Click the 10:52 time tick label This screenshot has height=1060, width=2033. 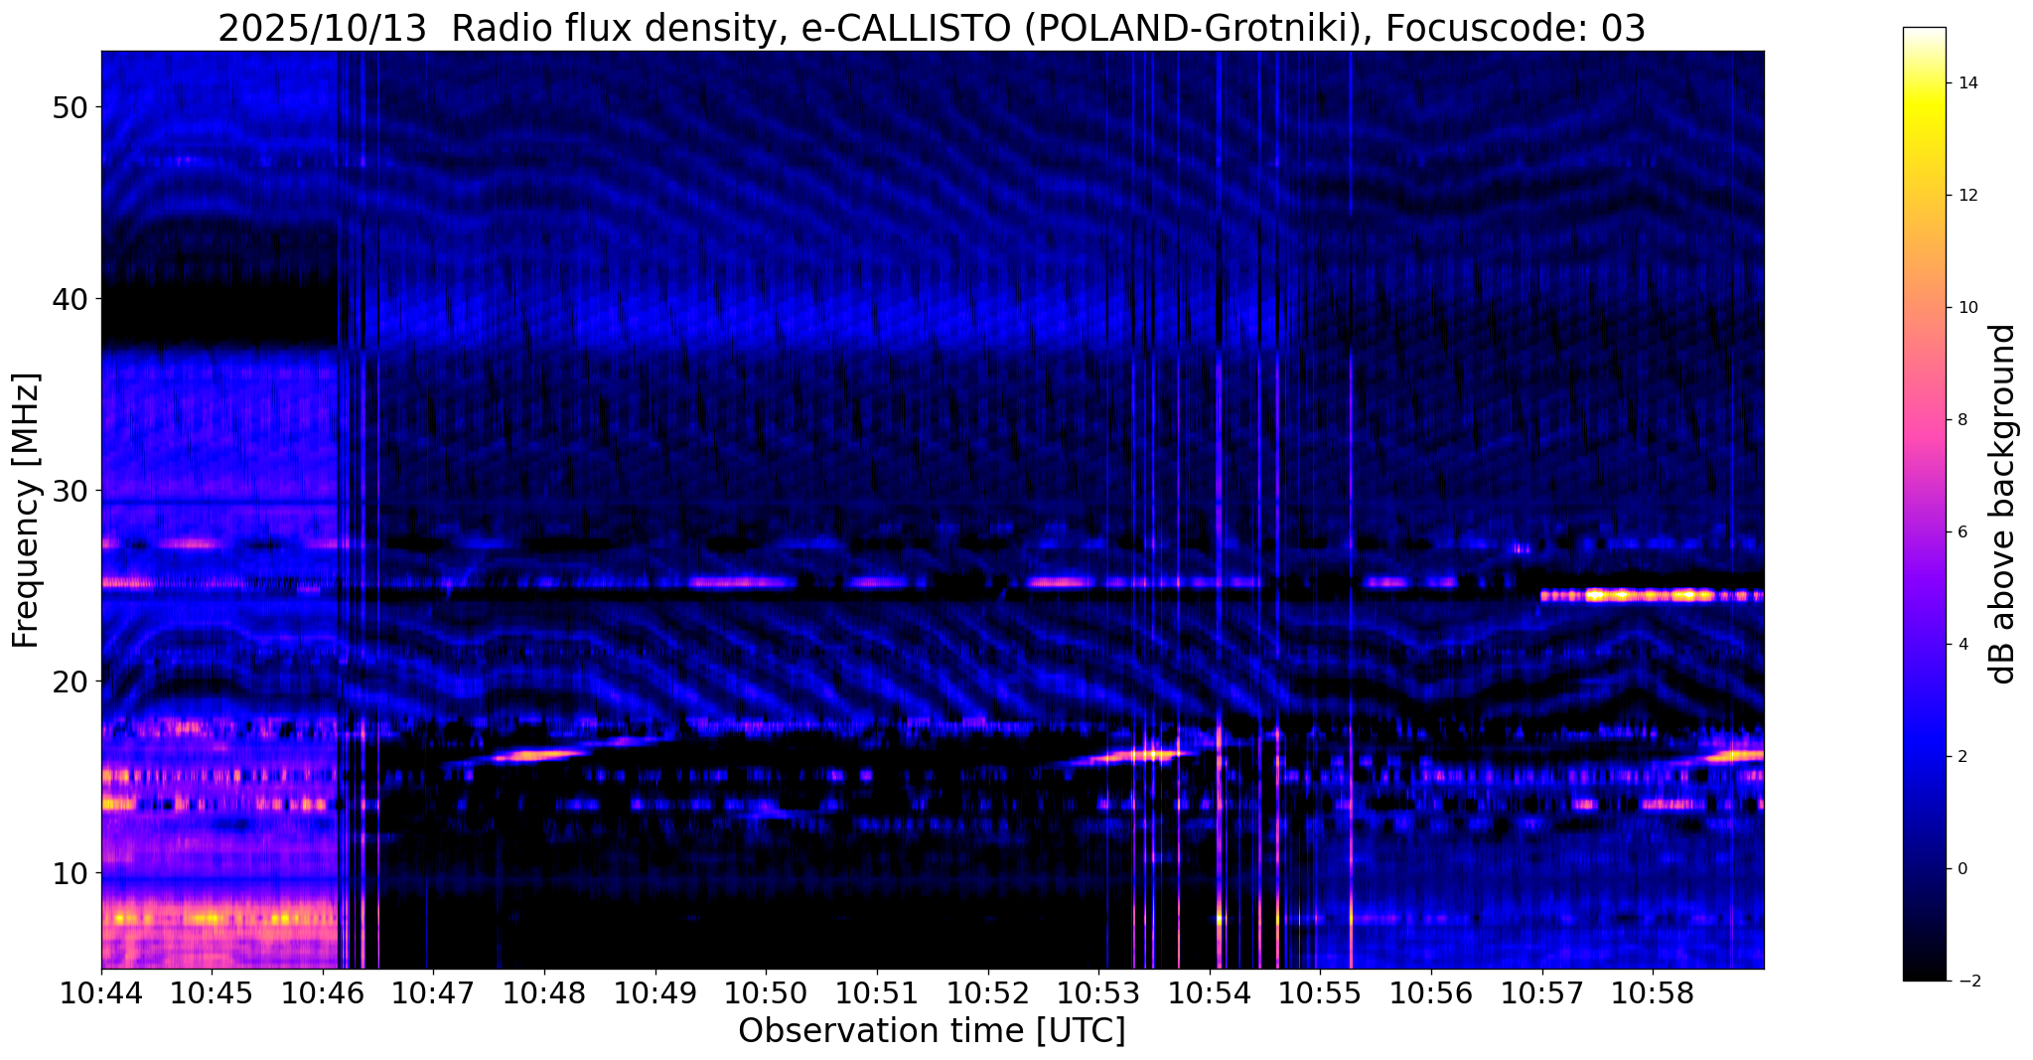pos(988,993)
